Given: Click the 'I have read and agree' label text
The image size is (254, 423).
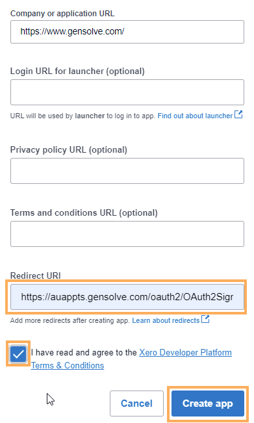Looking at the screenshot, I should (x=84, y=352).
